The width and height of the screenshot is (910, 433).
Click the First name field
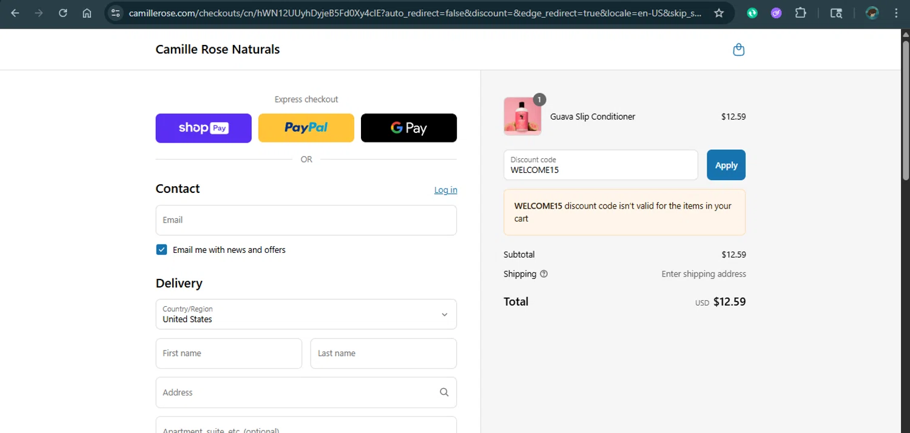point(229,354)
